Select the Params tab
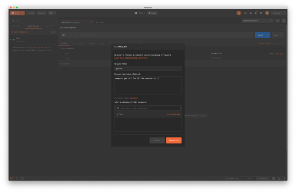The image size is (296, 192). 64,43
